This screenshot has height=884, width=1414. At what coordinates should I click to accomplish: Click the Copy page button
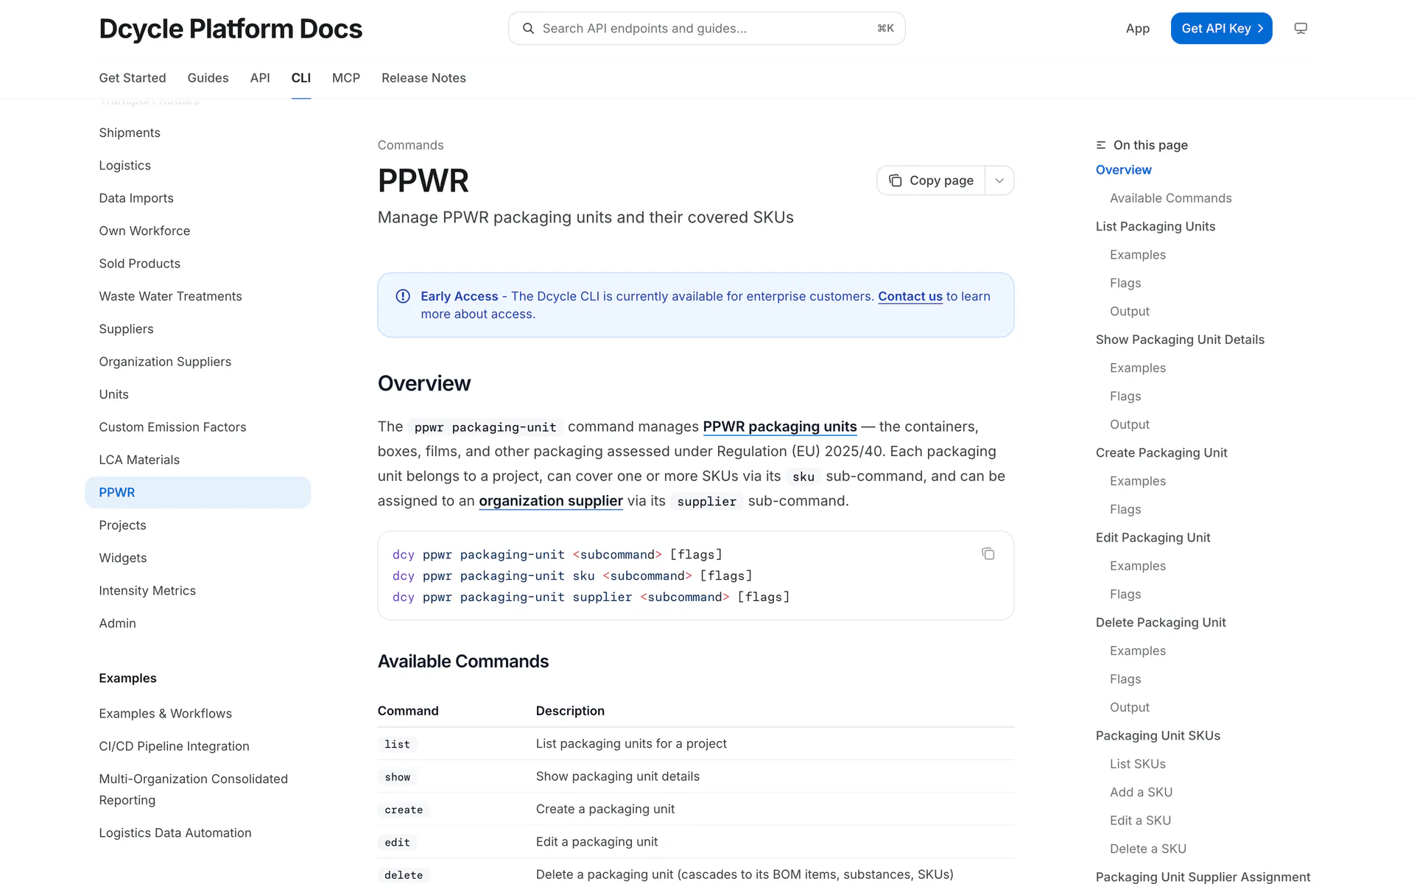click(x=931, y=180)
